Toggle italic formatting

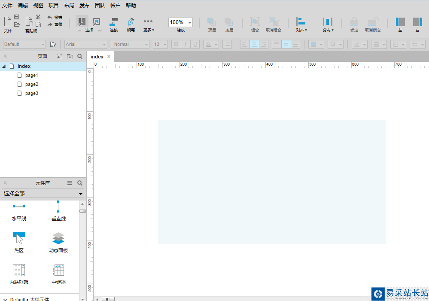click(185, 44)
